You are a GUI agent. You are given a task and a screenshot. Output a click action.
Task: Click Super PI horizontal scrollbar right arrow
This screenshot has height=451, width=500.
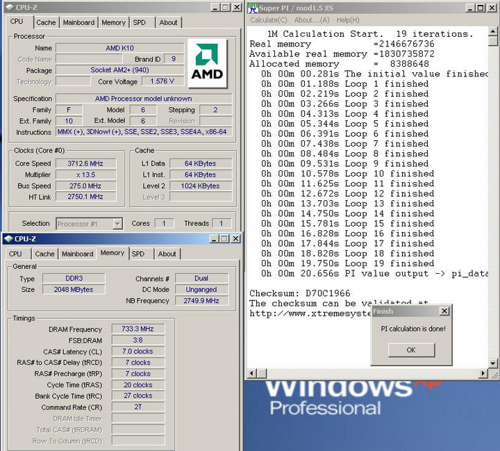[x=483, y=373]
